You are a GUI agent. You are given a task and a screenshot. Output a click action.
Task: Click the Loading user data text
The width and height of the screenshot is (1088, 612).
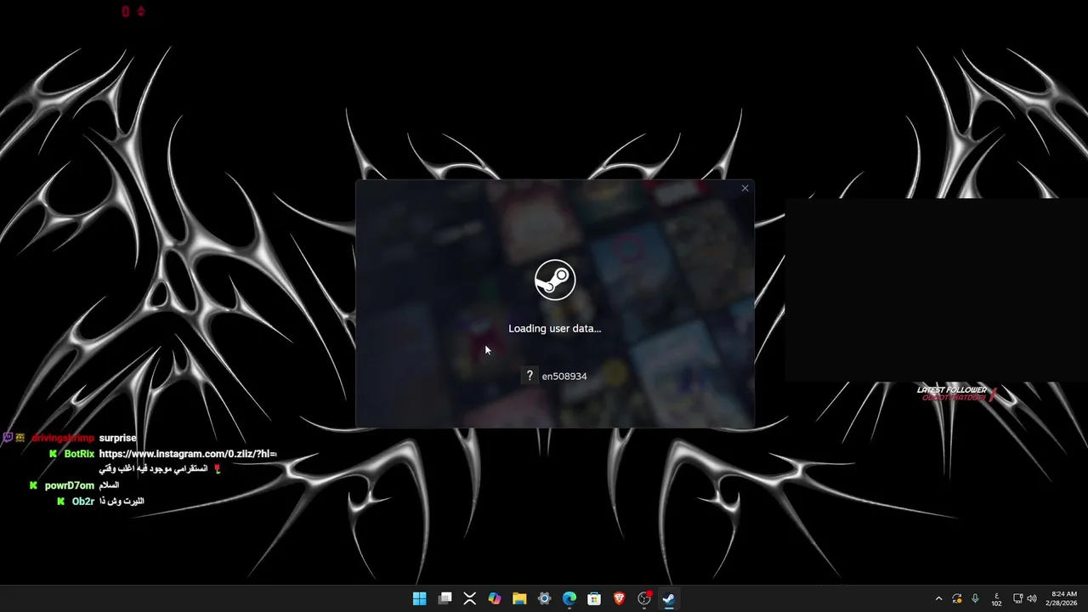pyautogui.click(x=554, y=328)
